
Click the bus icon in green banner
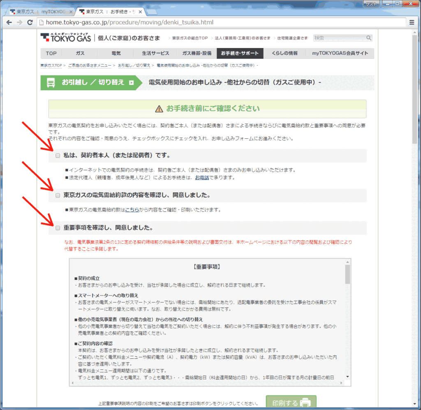(x=51, y=83)
